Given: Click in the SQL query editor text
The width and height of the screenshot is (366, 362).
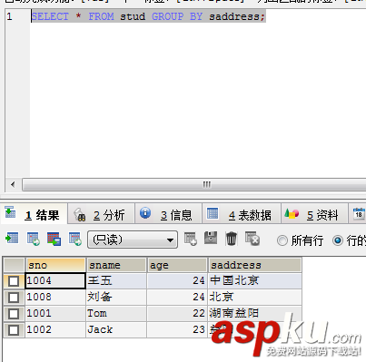Looking at the screenshot, I should coord(148,16).
